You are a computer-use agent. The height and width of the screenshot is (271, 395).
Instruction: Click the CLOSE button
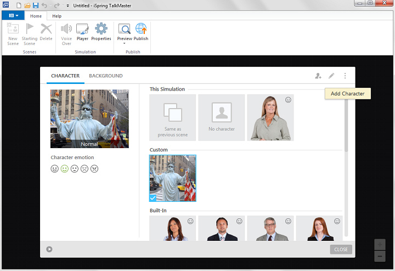click(341, 250)
